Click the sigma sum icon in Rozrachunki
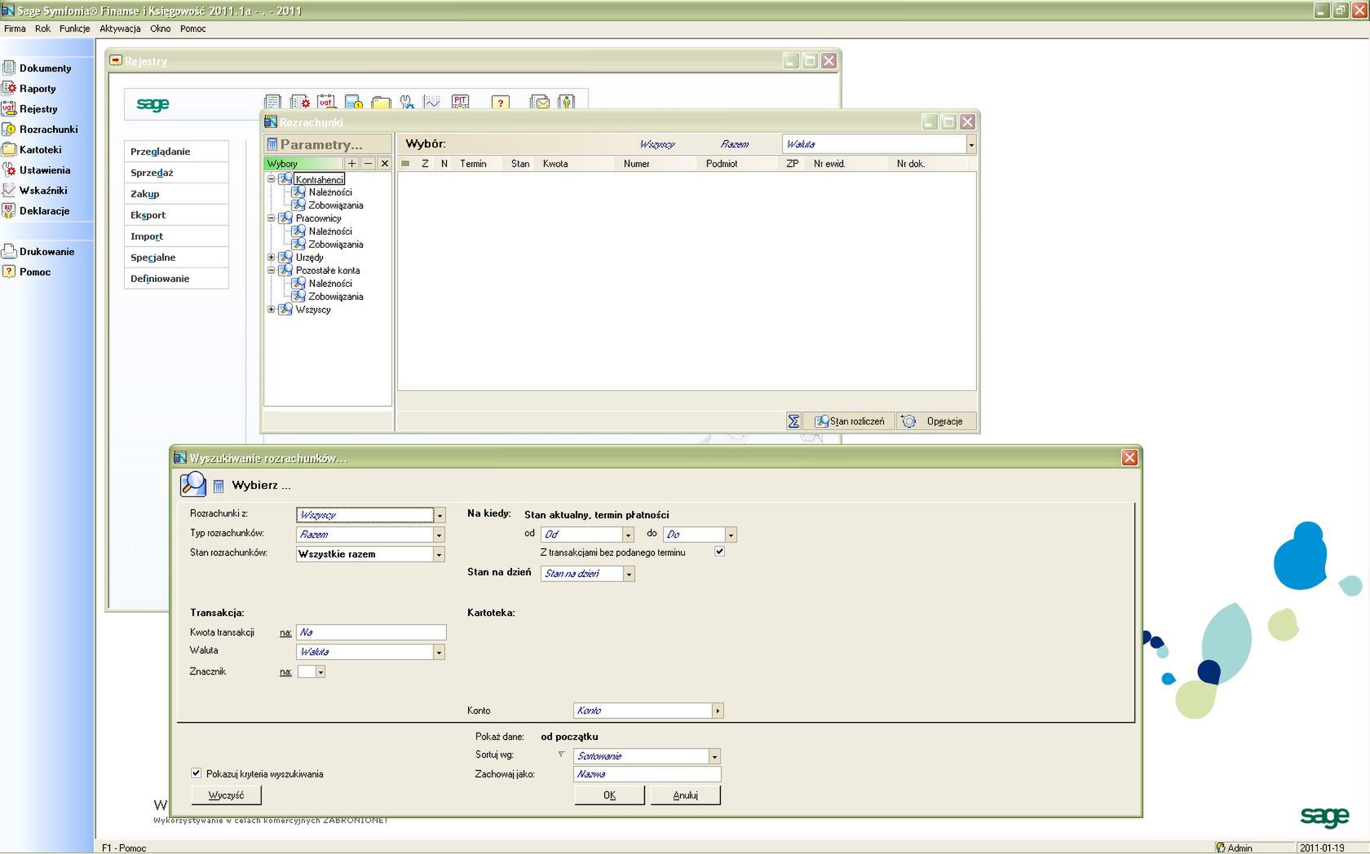The width and height of the screenshot is (1370, 854). pyautogui.click(x=793, y=421)
